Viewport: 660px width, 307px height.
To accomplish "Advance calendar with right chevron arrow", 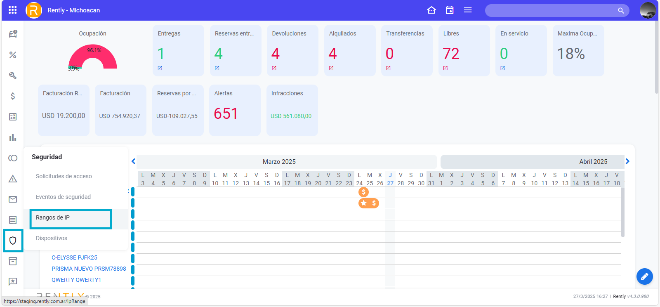I will pos(627,161).
